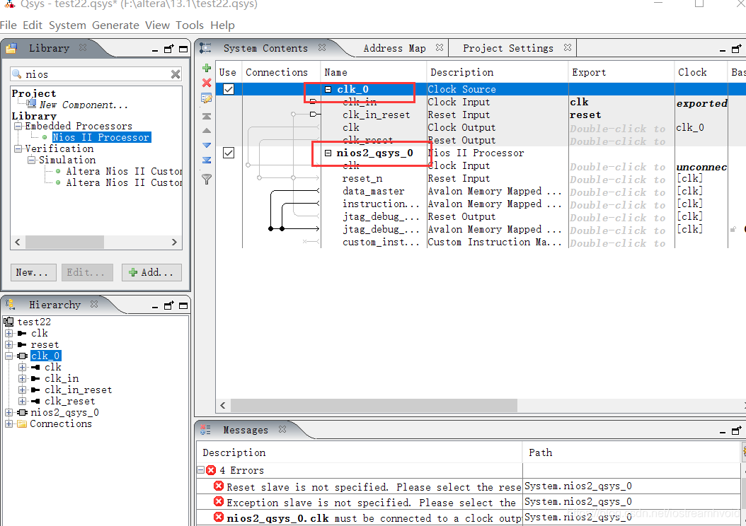Screen dimensions: 746x526
Task: Open the File menu
Action: pyautogui.click(x=8, y=25)
